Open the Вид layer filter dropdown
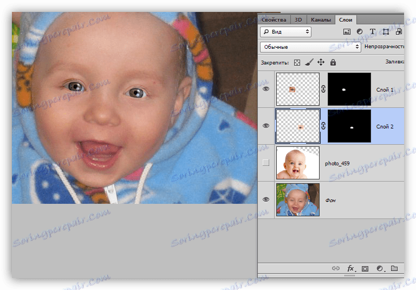Screen dimensions: 416x290 pyautogui.click(x=285, y=31)
